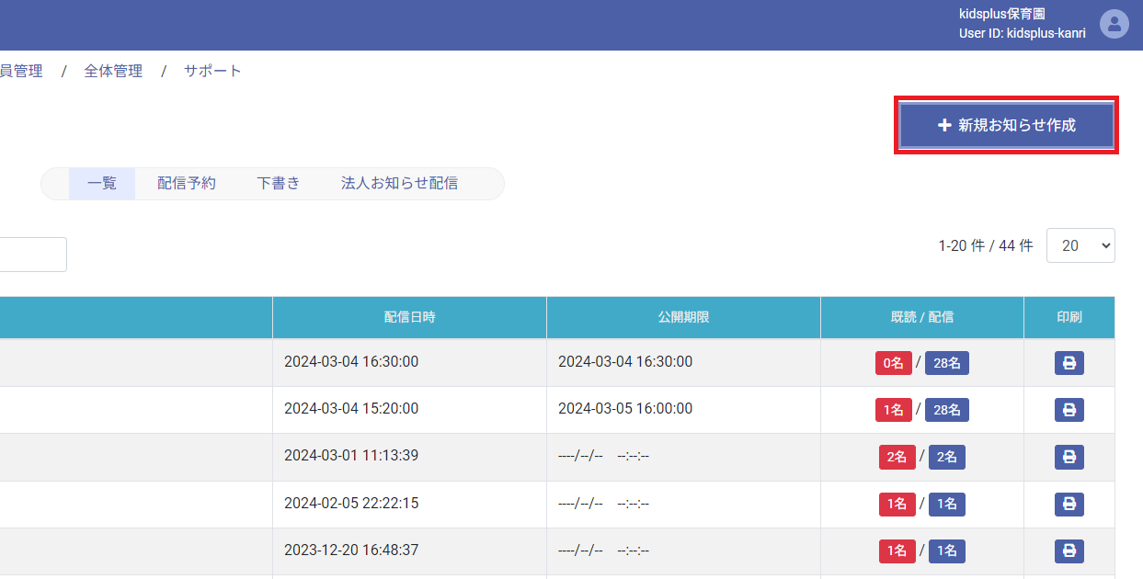Click red 1名 badge in 2023-12-20 row
The width and height of the screenshot is (1143, 579).
pos(897,551)
